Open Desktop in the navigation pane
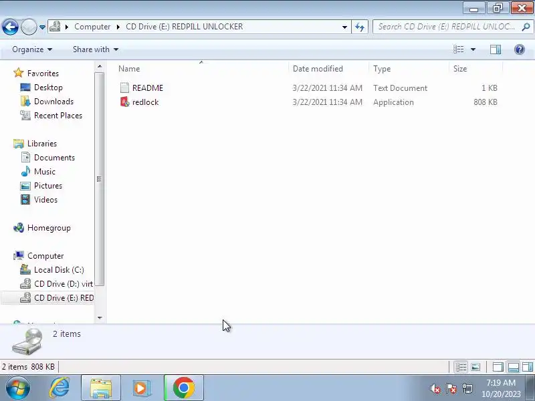 48,88
